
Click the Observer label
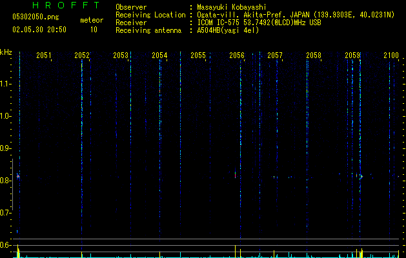(131, 7)
